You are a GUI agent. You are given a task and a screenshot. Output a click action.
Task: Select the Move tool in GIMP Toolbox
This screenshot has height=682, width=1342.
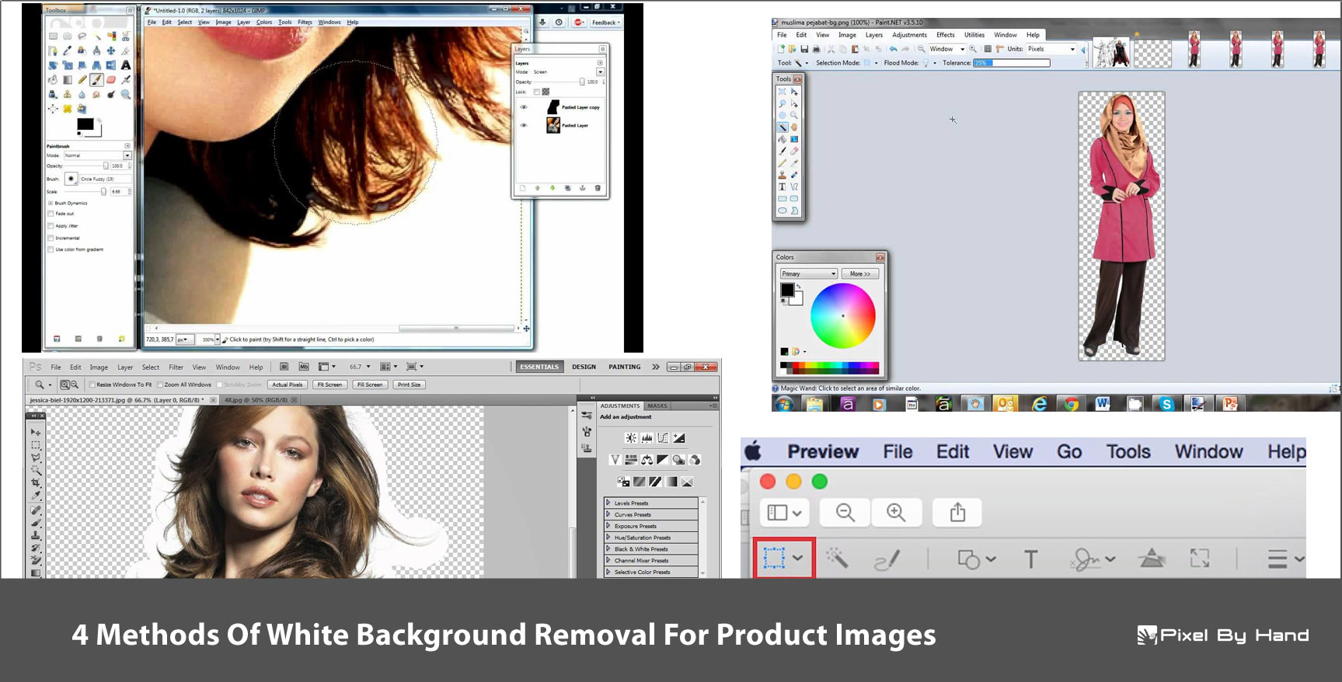coord(111,50)
